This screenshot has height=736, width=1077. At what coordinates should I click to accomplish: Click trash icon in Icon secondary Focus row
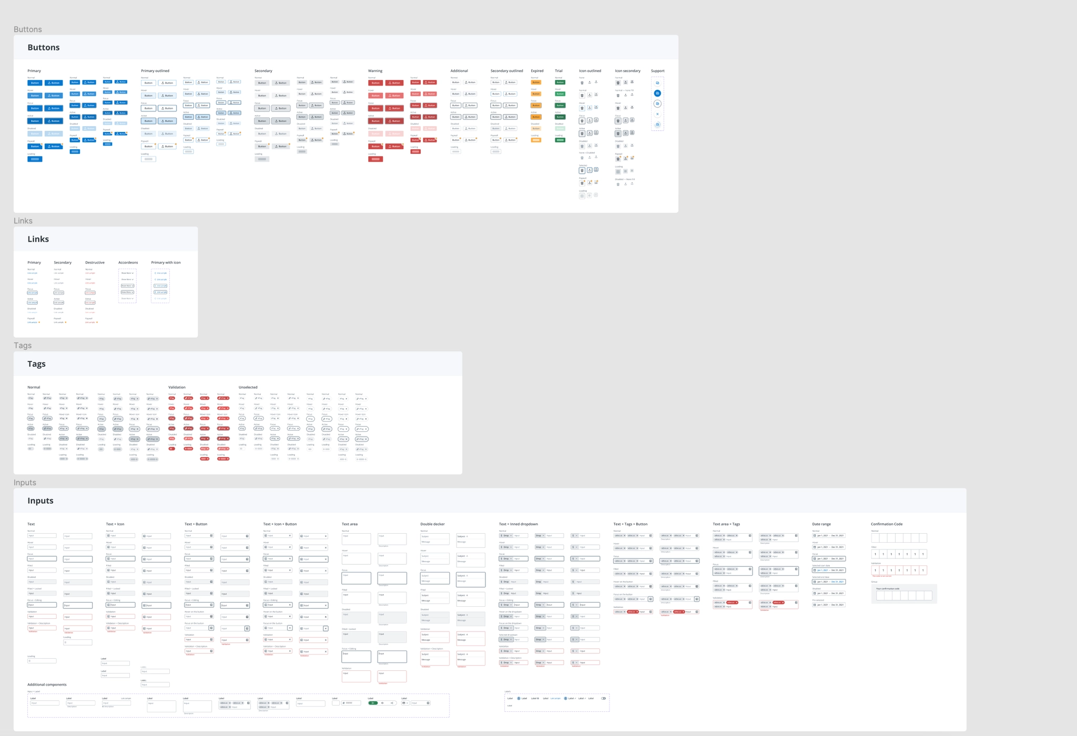tap(618, 120)
